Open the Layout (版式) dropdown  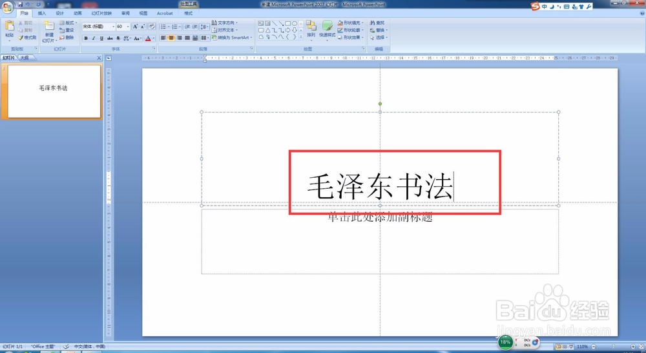[x=68, y=23]
